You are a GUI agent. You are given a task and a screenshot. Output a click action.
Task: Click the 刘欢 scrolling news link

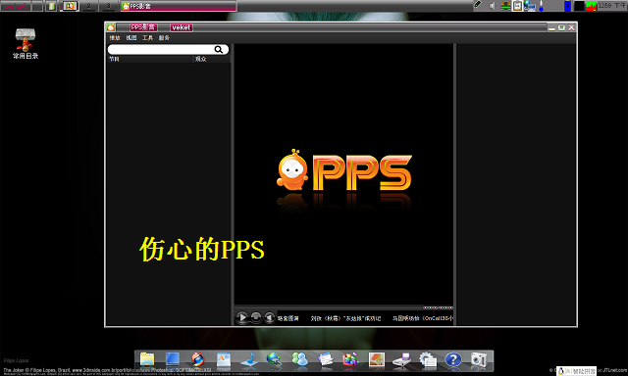click(x=345, y=318)
